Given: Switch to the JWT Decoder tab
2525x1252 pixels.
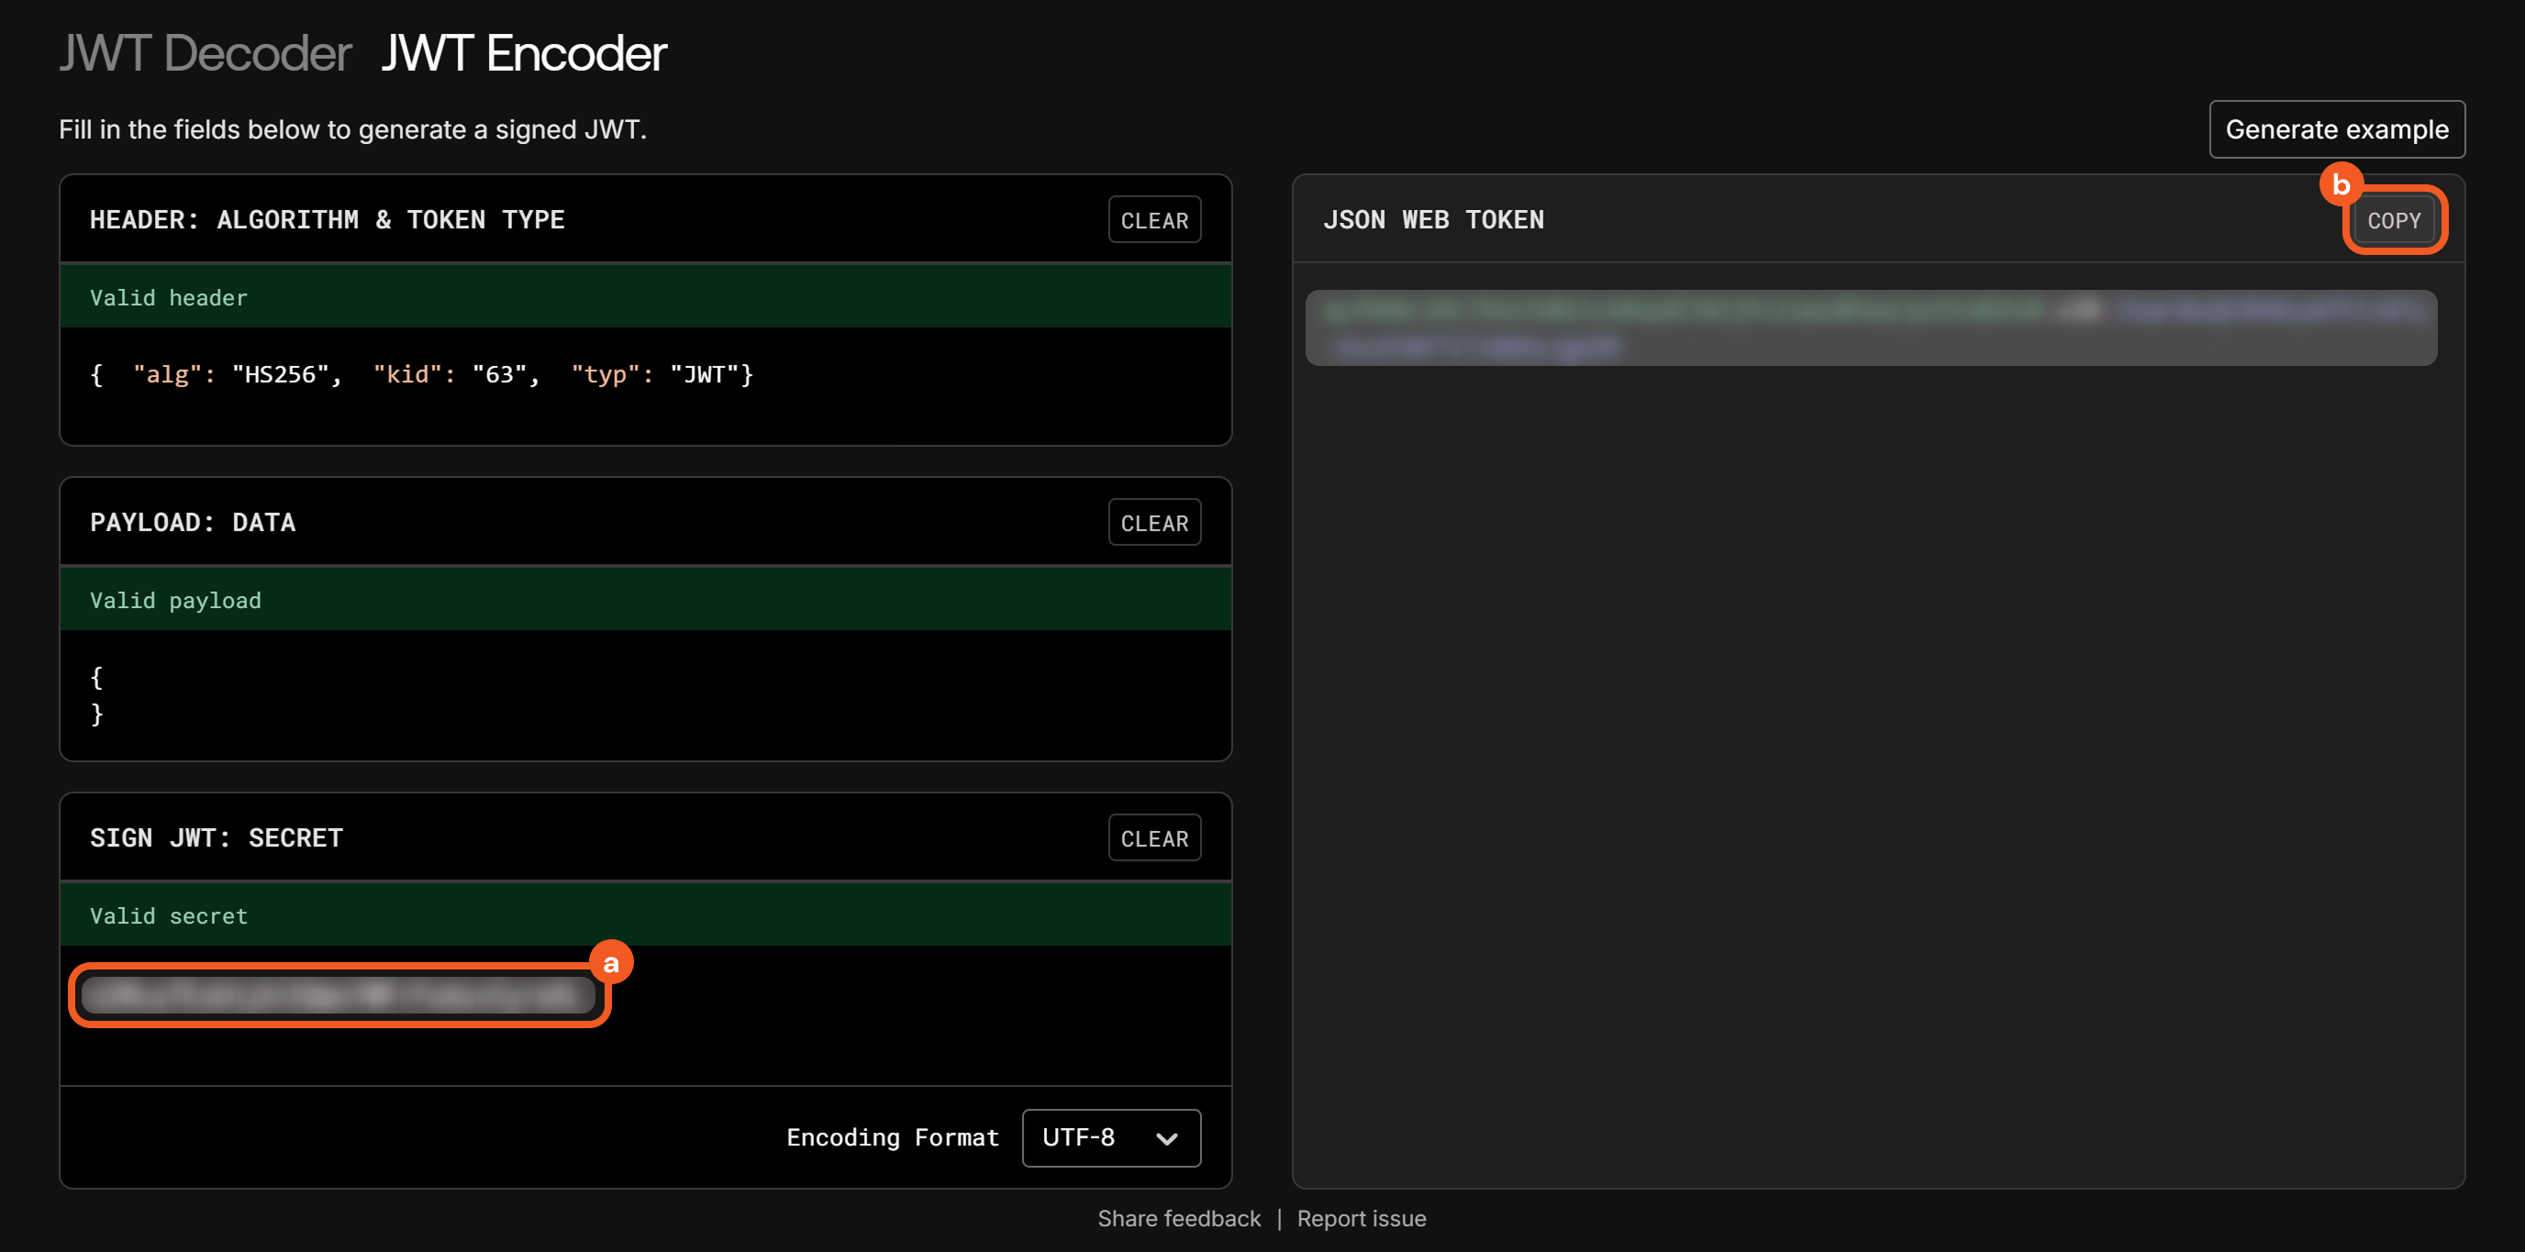Looking at the screenshot, I should [205, 53].
